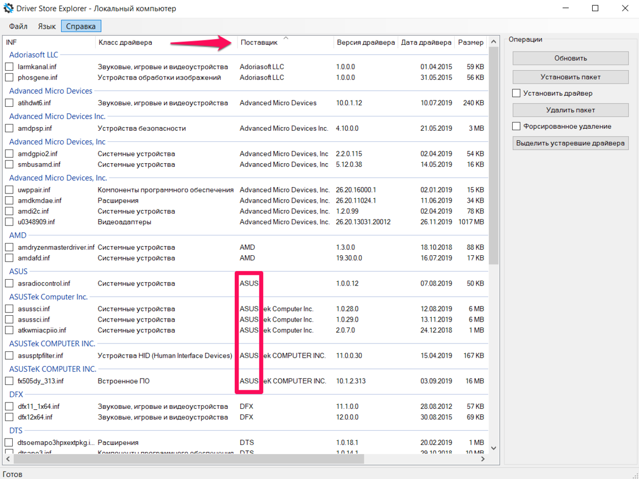639x479 pixels.
Task: Select version 26.20.13031.20012 cell
Action: click(363, 222)
